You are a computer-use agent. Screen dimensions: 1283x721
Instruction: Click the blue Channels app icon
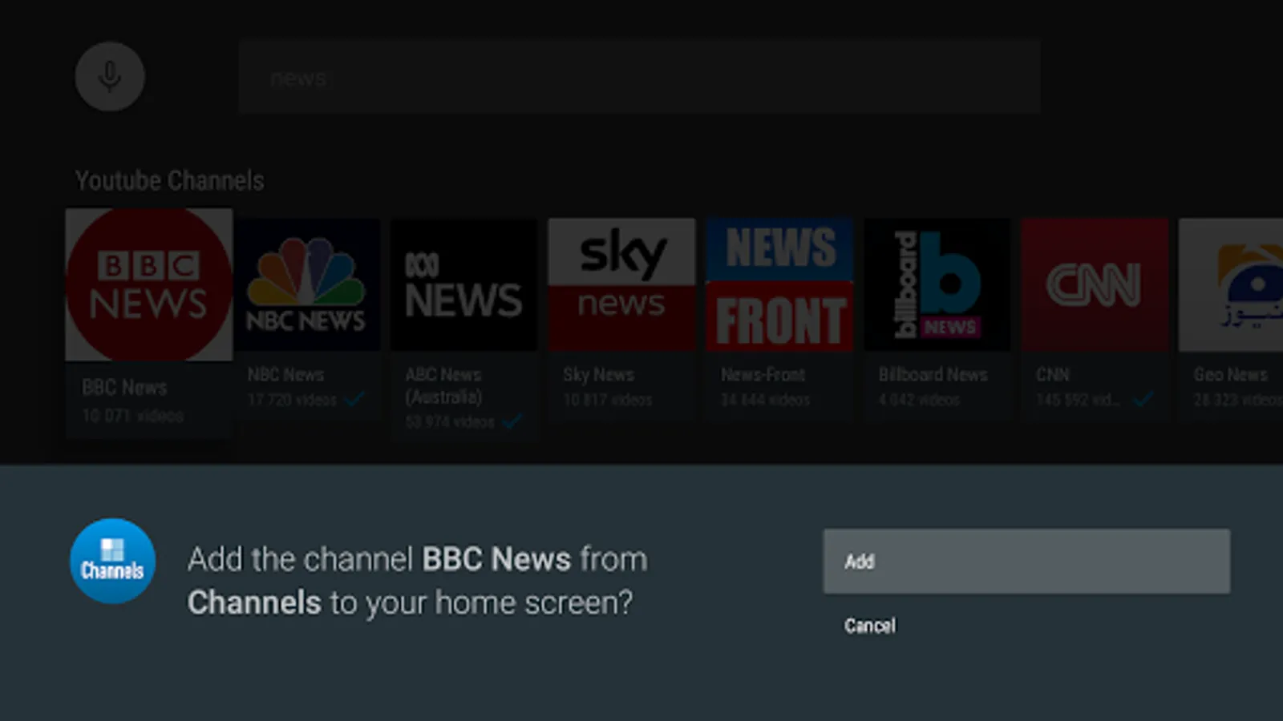(112, 561)
